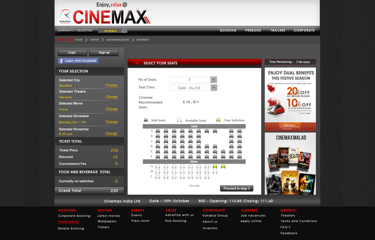
Task: Open Wallpapers in the footer
Action: 107,221
